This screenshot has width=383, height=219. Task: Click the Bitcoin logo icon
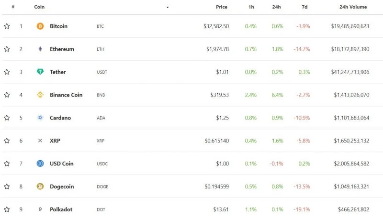pos(40,26)
